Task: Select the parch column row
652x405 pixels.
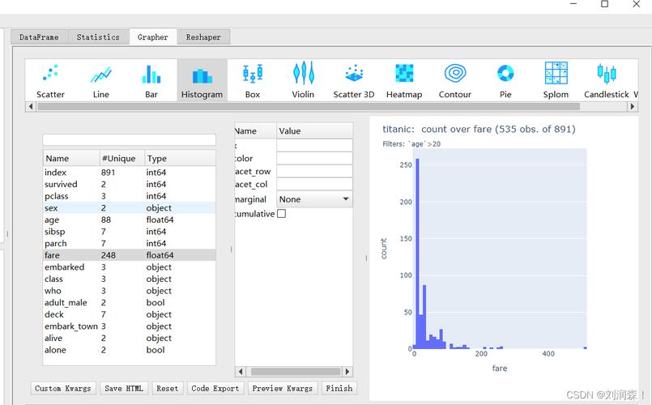Action: [x=130, y=243]
